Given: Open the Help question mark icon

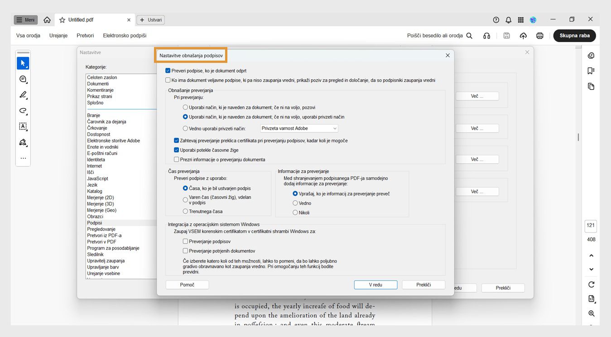Looking at the screenshot, I should pyautogui.click(x=496, y=20).
